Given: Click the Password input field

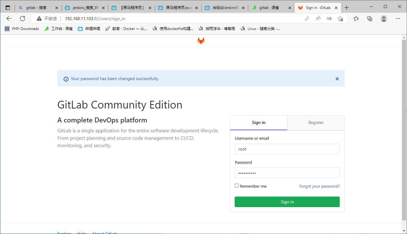Looking at the screenshot, I should pos(287,173).
